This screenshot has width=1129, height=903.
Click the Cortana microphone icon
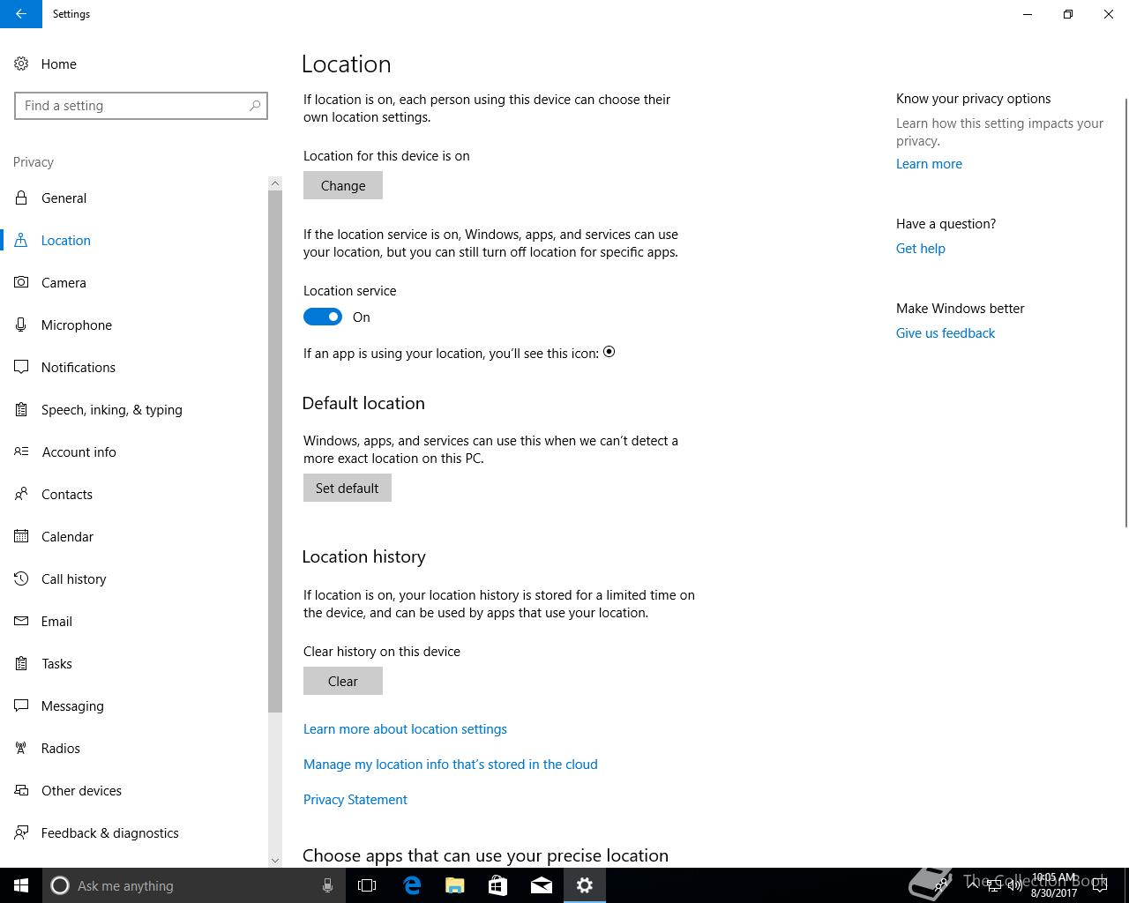(327, 885)
